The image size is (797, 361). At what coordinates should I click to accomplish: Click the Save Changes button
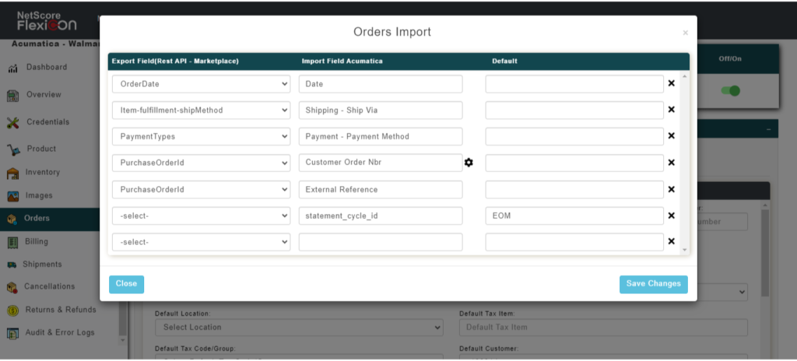pyautogui.click(x=653, y=284)
